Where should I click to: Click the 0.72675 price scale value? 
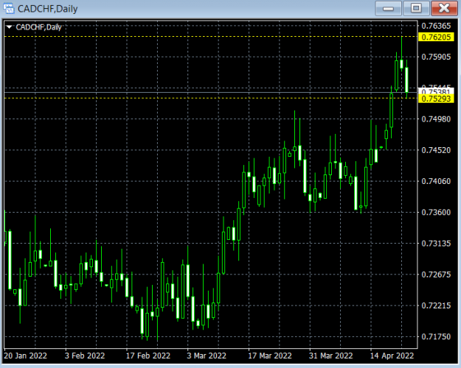click(x=436, y=275)
